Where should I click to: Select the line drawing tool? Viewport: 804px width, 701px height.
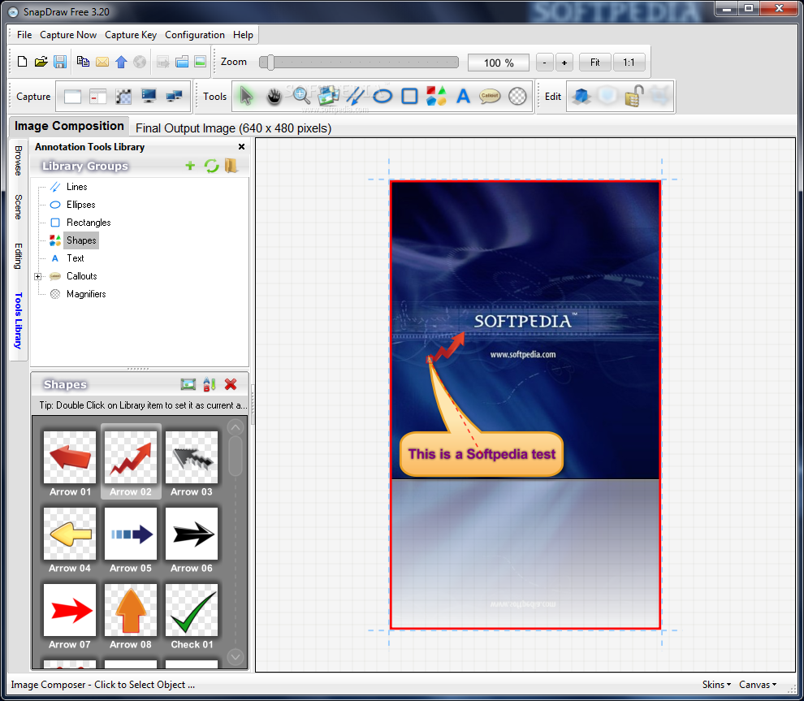coord(355,96)
